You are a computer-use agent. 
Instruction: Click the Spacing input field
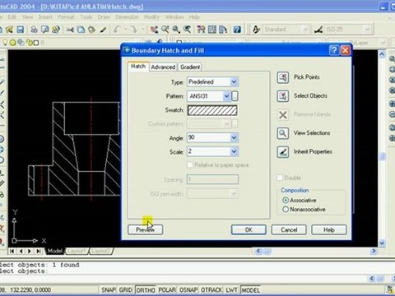click(212, 179)
